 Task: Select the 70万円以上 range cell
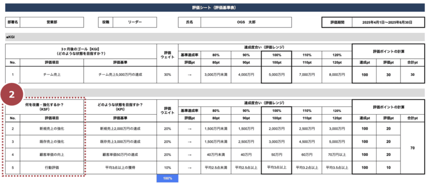pos(336,154)
